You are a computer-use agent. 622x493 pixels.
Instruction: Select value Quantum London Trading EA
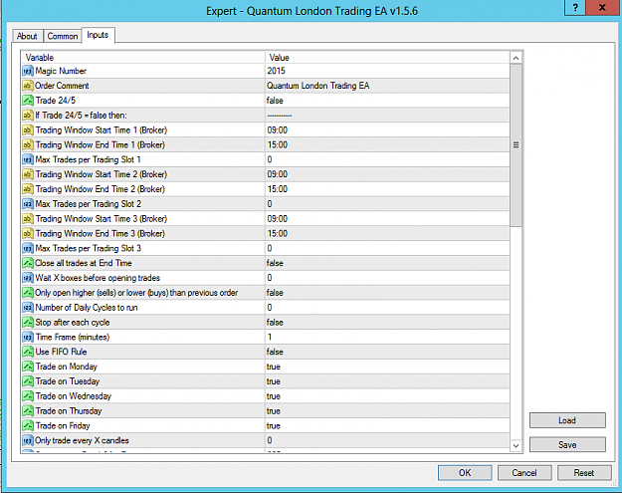(317, 86)
